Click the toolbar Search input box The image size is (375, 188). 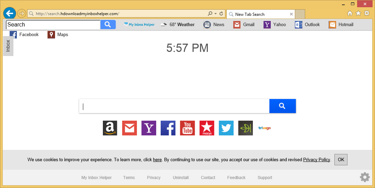(x=53, y=25)
